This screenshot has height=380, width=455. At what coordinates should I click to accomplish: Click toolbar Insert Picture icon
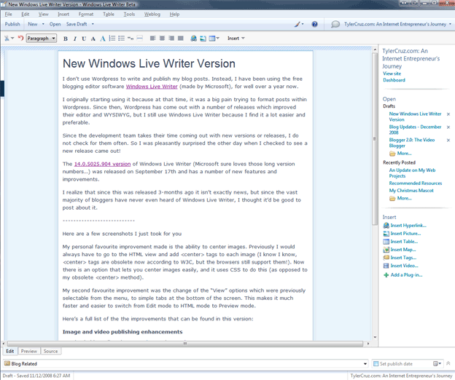tap(203, 39)
